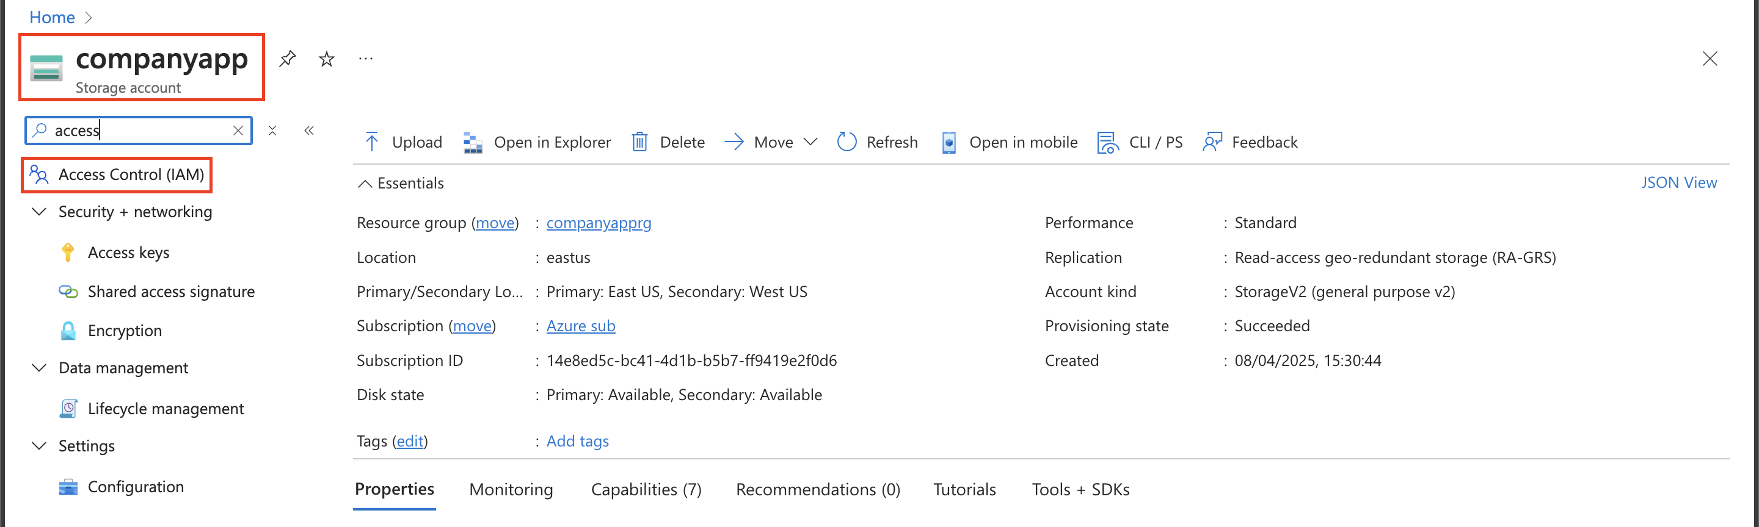Open Access keys

point(128,253)
